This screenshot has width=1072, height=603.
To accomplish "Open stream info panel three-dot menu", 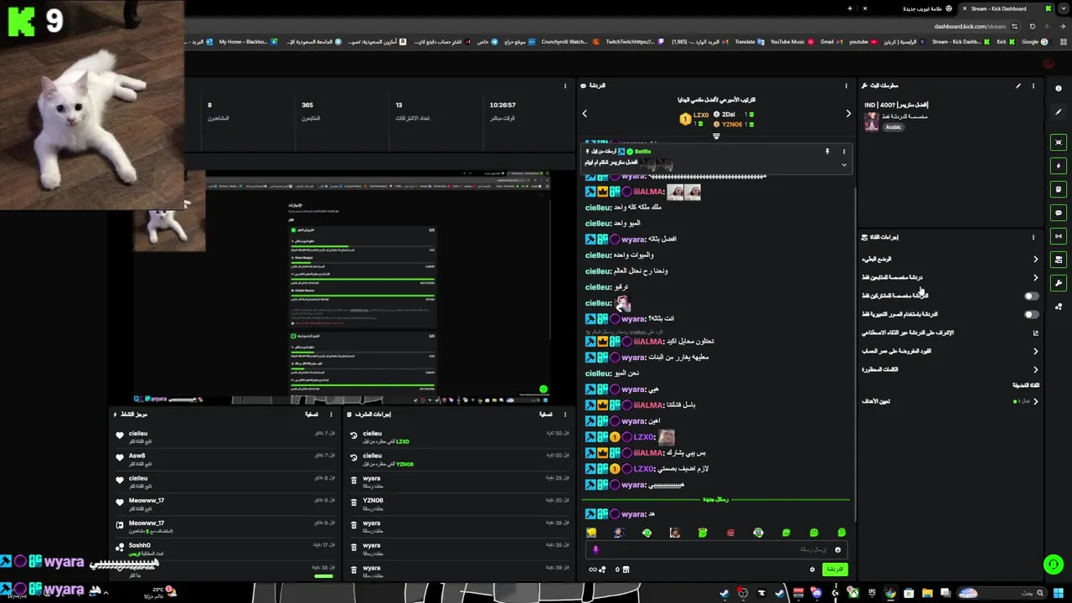I will click(x=1033, y=85).
